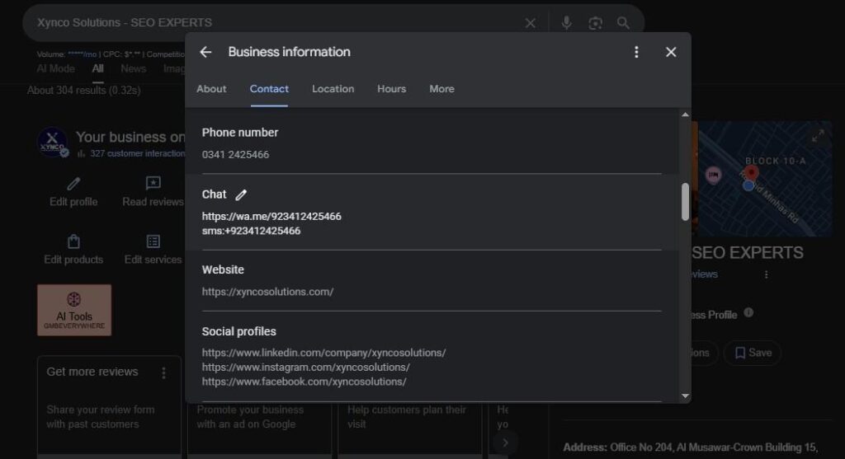845x459 pixels.
Task: Open search by image lens icon
Action: point(595,23)
